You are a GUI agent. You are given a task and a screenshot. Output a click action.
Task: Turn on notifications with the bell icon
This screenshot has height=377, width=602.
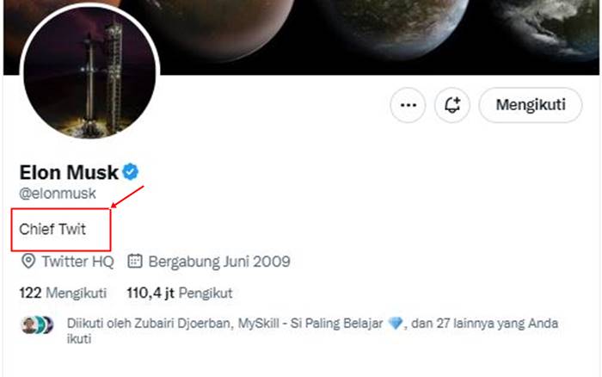[x=451, y=105]
